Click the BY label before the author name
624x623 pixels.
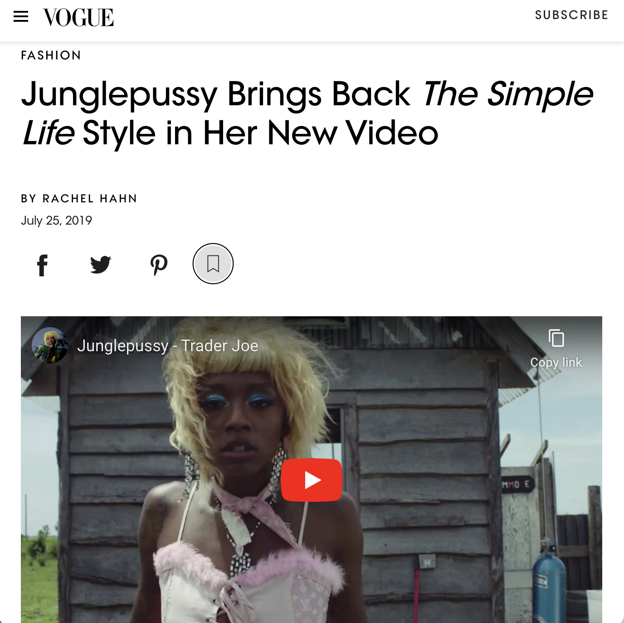pyautogui.click(x=29, y=199)
